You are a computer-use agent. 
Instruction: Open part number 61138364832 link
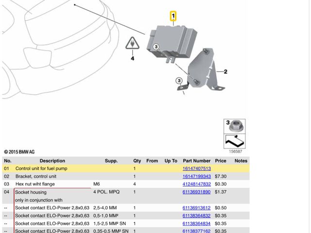point(196,216)
